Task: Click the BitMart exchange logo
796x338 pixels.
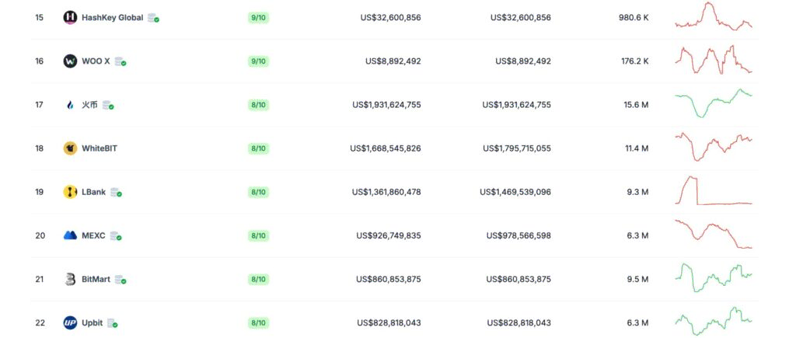Action: (x=70, y=279)
